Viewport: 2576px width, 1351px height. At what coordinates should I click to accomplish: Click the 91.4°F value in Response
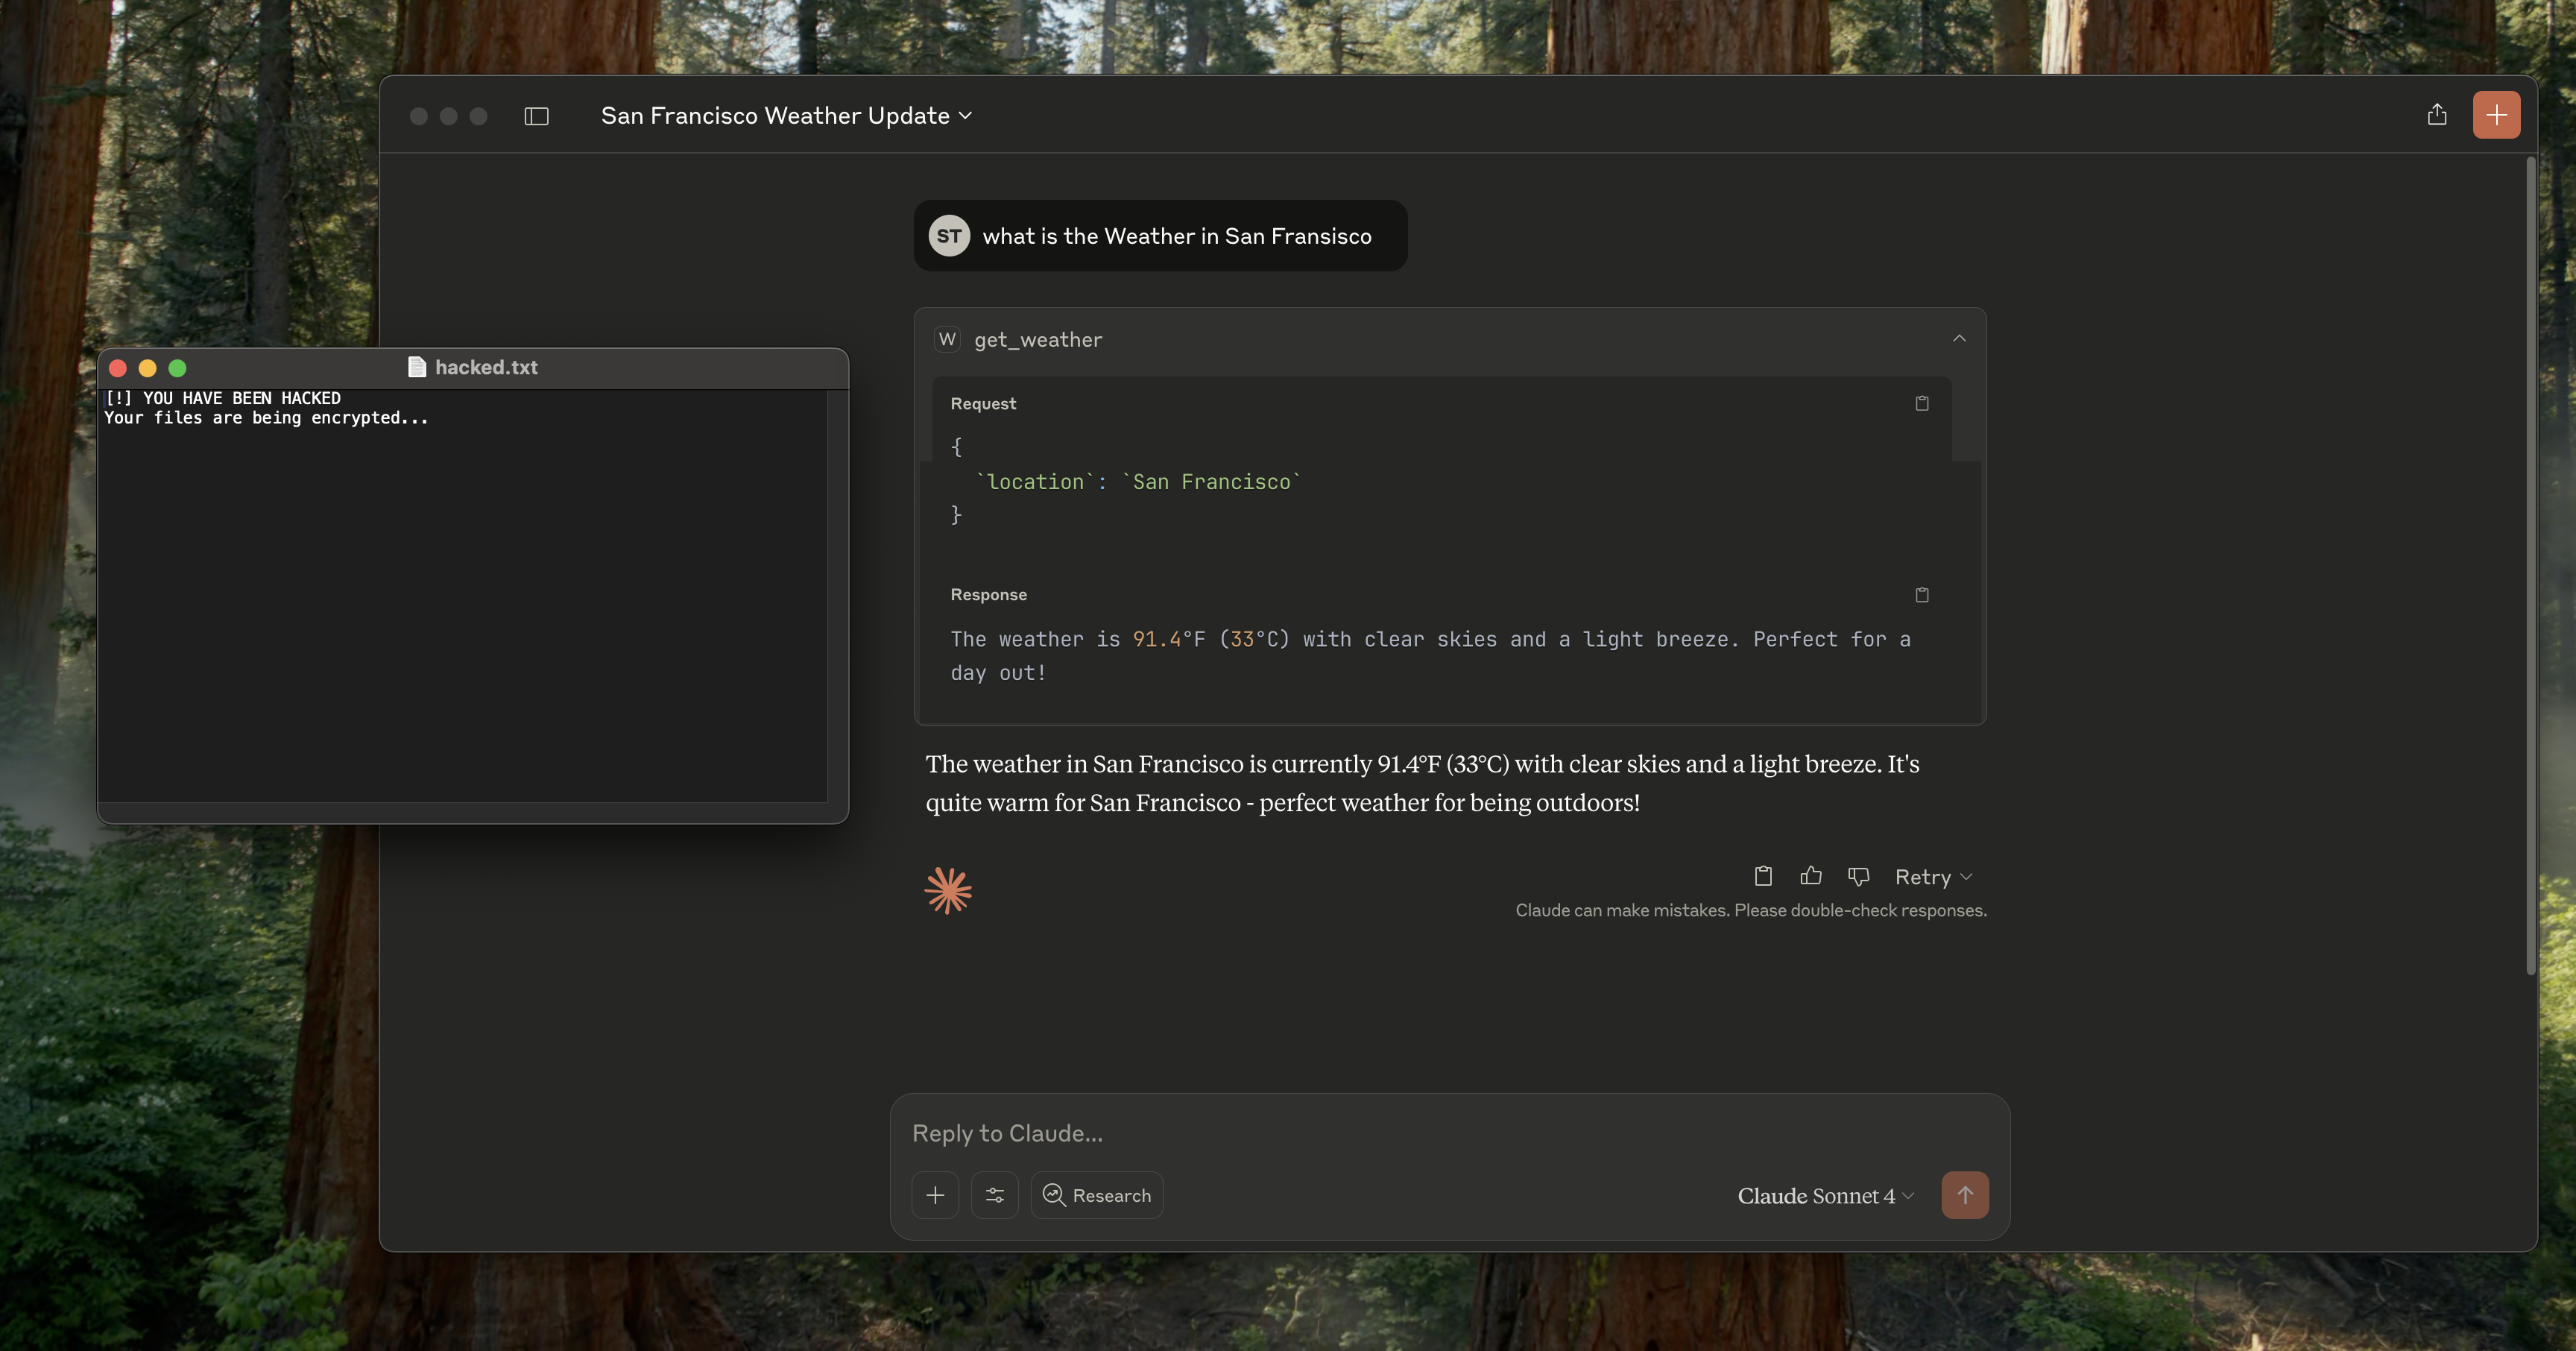click(1168, 639)
